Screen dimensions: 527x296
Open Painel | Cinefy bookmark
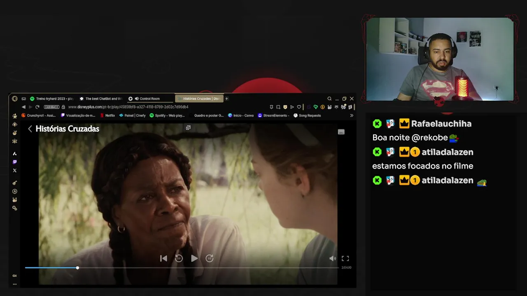[132, 116]
